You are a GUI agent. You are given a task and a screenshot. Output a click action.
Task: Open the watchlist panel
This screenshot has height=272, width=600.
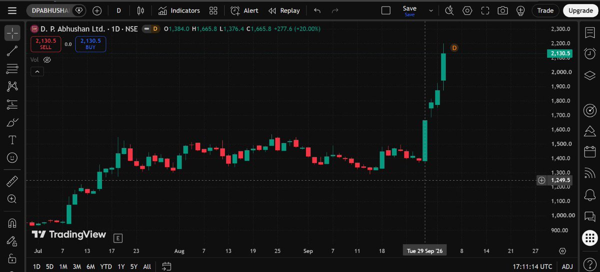(x=590, y=32)
